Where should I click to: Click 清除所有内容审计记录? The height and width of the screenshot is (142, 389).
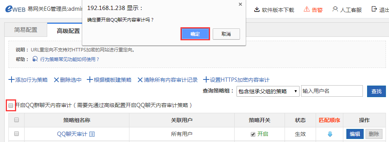click(x=170, y=80)
